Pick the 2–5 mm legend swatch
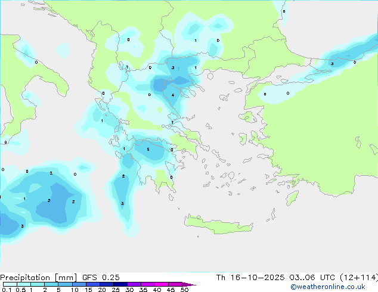This screenshot has width=378, height=292. pos(51,284)
